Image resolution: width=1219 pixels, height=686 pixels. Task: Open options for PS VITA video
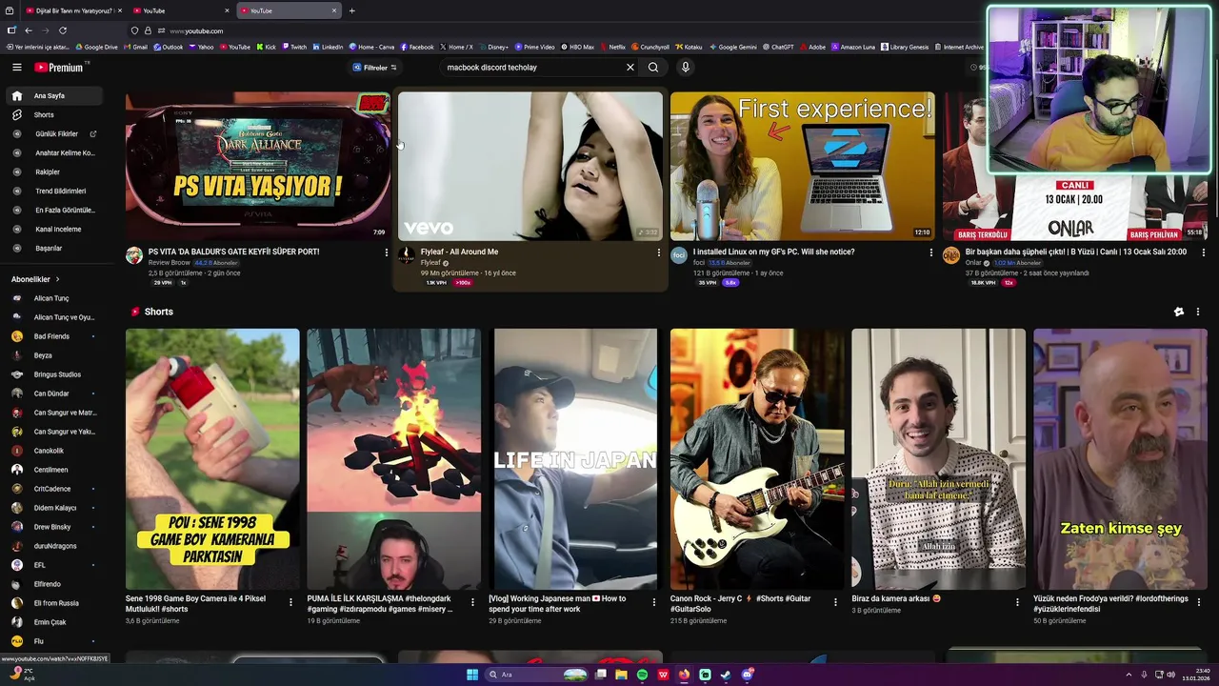(x=386, y=252)
